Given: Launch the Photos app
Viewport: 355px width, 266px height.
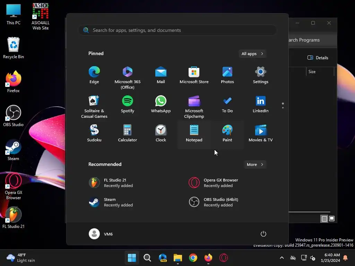Looking at the screenshot, I should 227,75.
